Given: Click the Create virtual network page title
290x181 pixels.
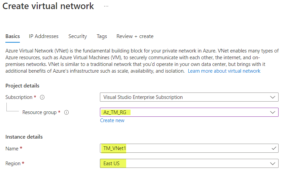Looking at the screenshot, I should pyautogui.click(x=48, y=6).
